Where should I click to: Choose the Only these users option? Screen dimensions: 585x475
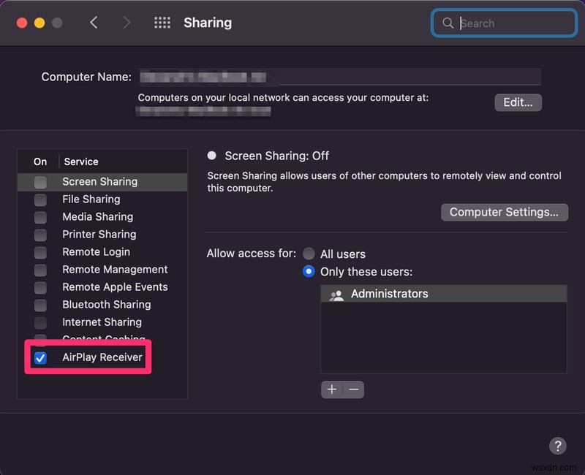(309, 272)
